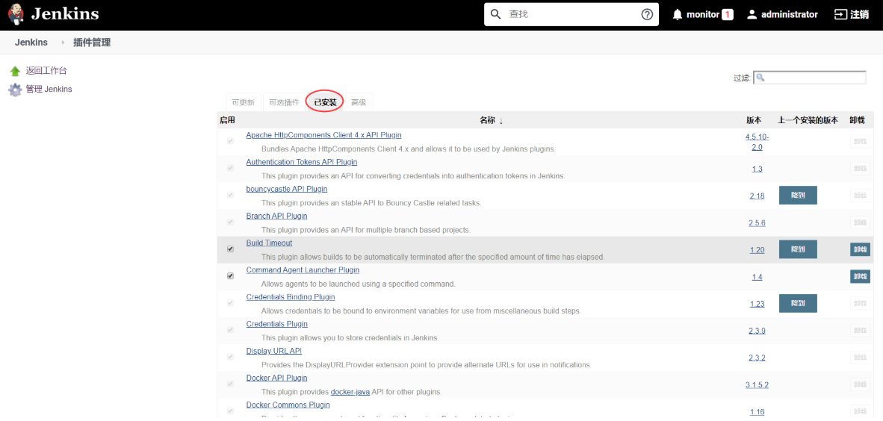This screenshot has height=421, width=883.
Task: Open the Build Timeout plugin link
Action: 269,243
